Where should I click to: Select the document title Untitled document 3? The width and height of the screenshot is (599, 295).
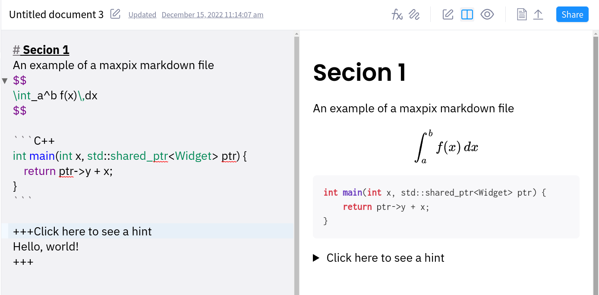(57, 14)
